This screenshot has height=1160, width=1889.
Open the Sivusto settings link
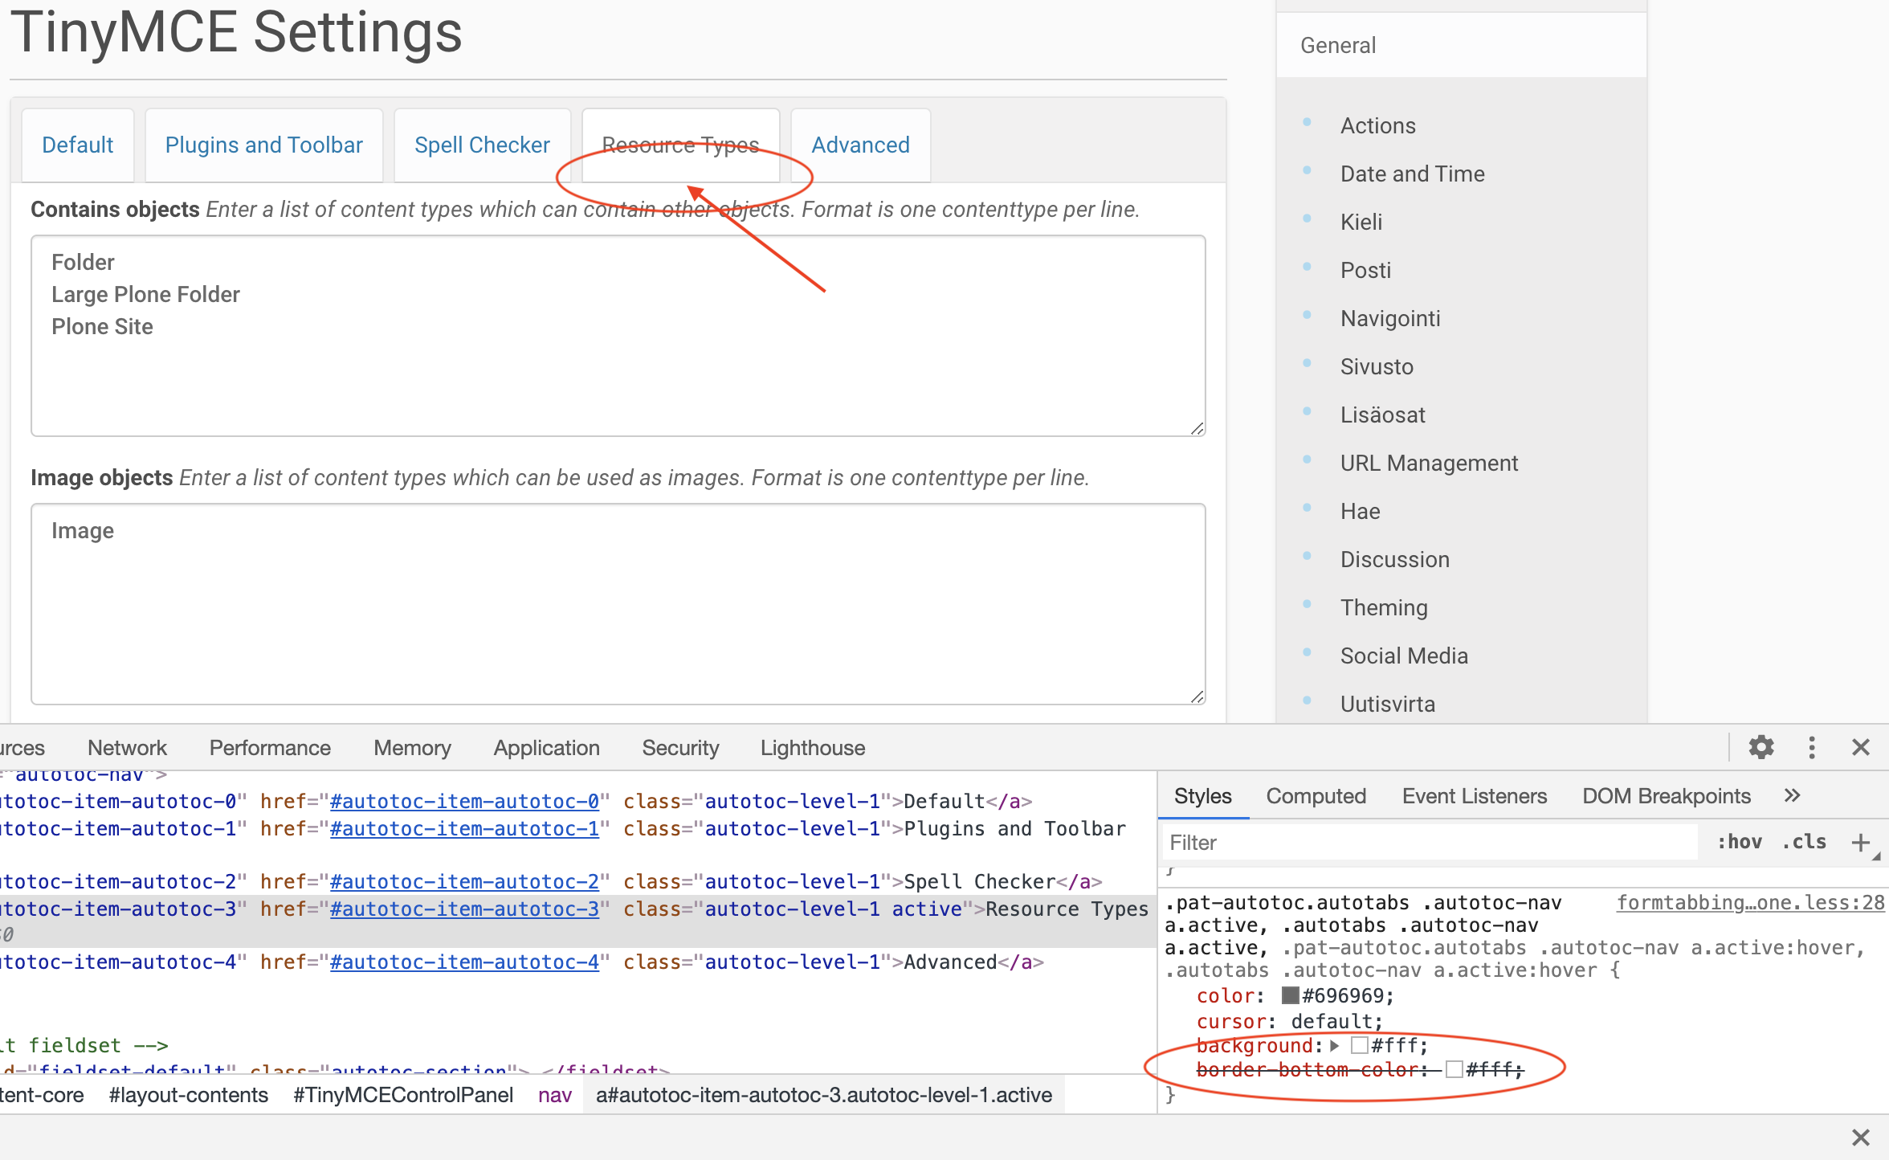pyautogui.click(x=1377, y=366)
